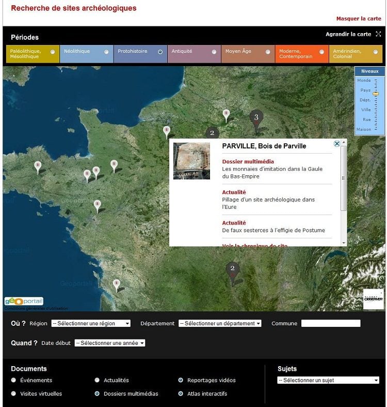Select the Protohistoire period radio button
Image resolution: width=387 pixels, height=407 pixels.
160,52
